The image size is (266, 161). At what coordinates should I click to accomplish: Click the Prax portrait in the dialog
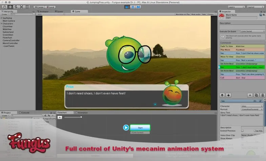172,93
